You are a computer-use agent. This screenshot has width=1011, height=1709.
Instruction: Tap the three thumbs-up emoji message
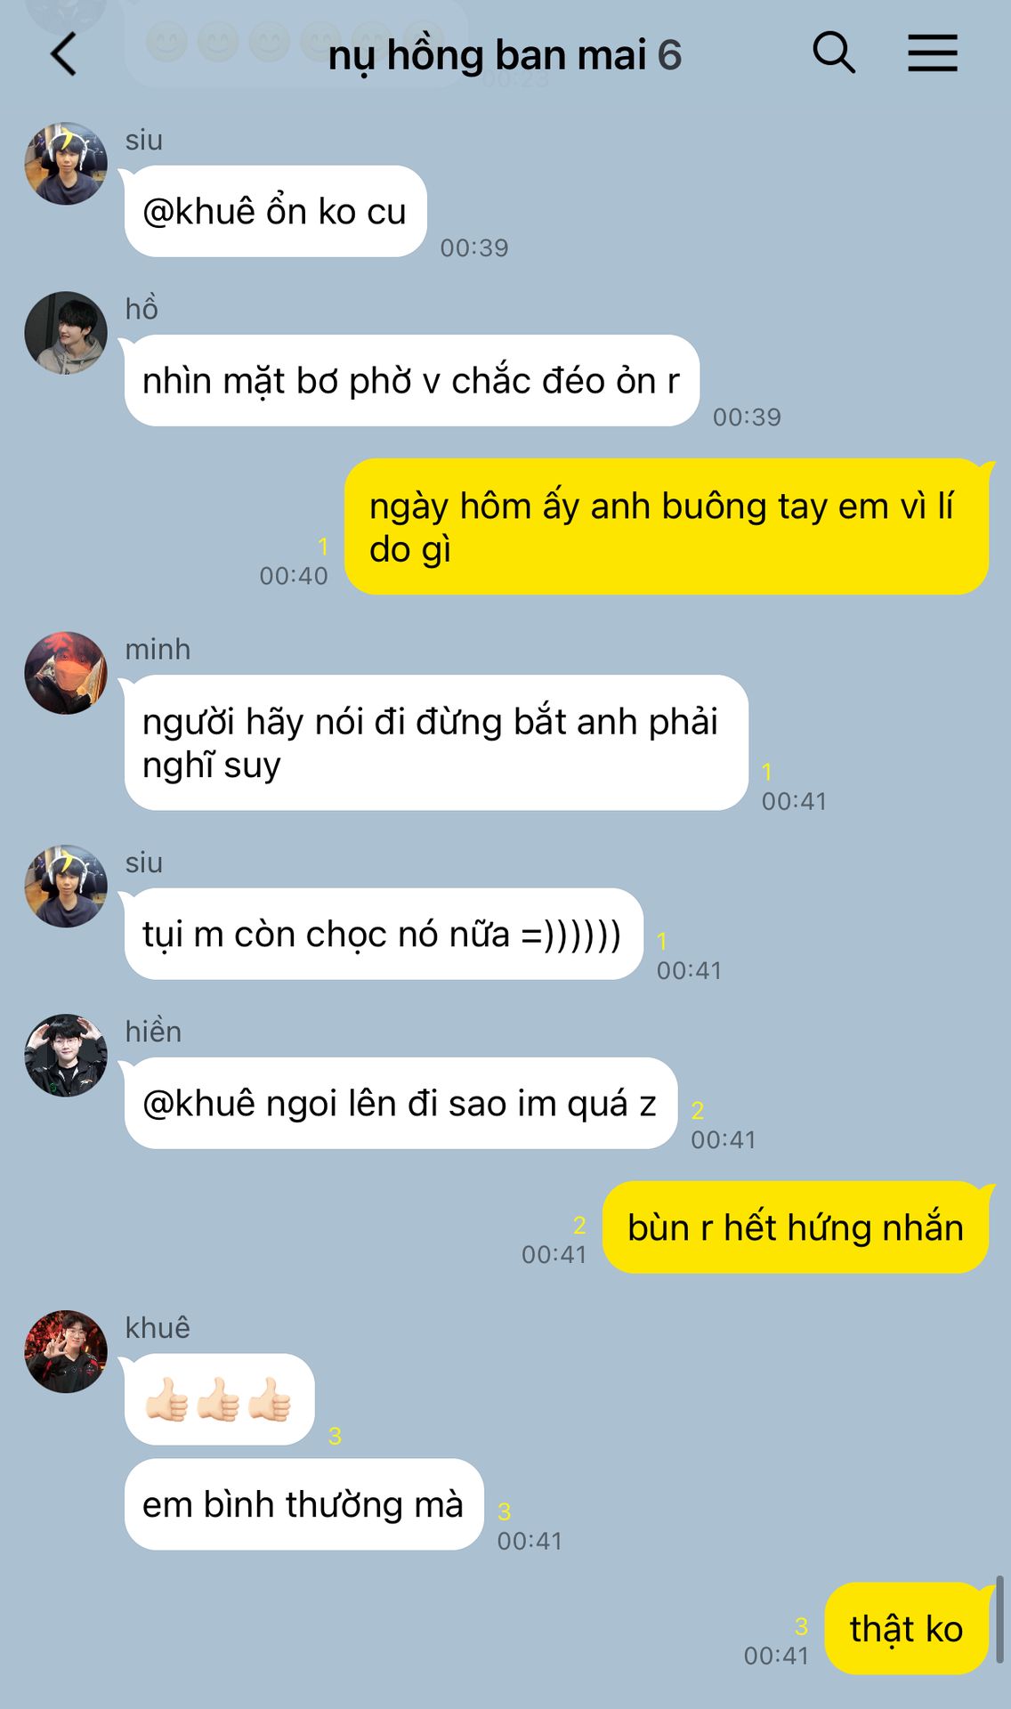point(219,1399)
